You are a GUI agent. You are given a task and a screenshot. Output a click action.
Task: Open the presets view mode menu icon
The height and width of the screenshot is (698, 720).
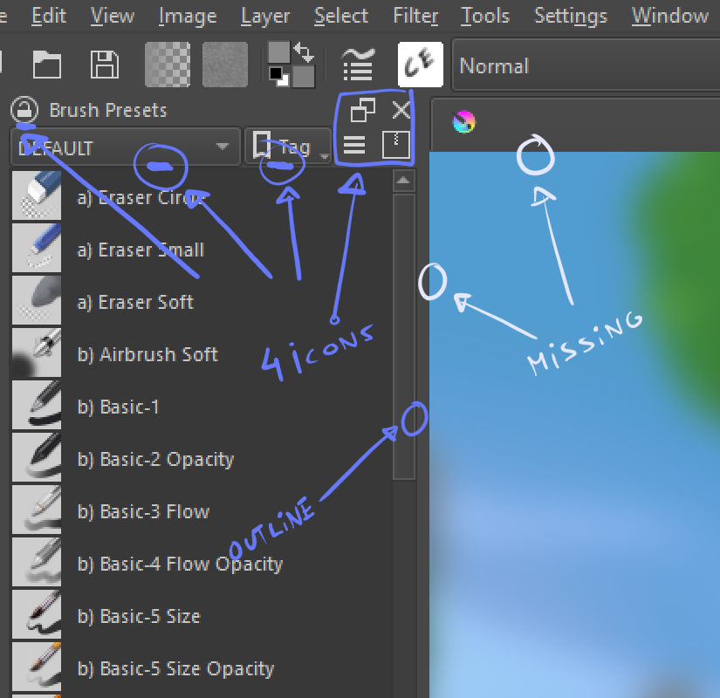point(354,146)
